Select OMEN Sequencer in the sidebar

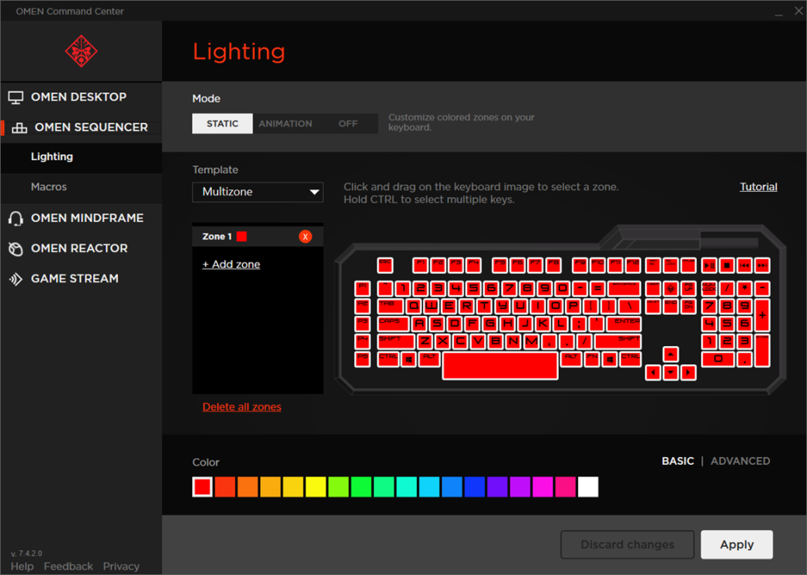click(91, 127)
